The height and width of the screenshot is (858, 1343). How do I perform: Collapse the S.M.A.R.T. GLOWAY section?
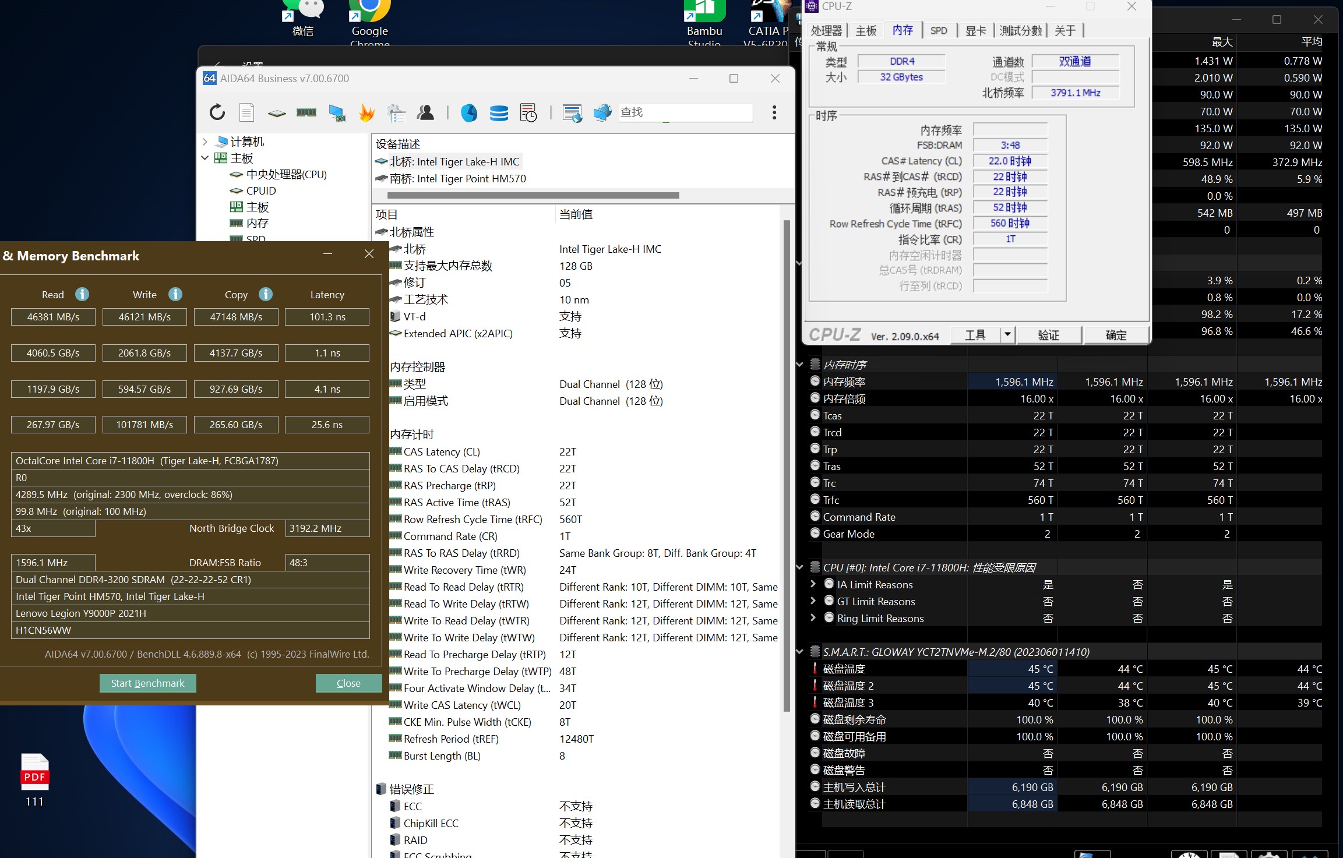800,652
